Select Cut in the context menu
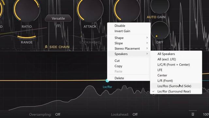Screen dimensions: 209x118 pos(129,61)
